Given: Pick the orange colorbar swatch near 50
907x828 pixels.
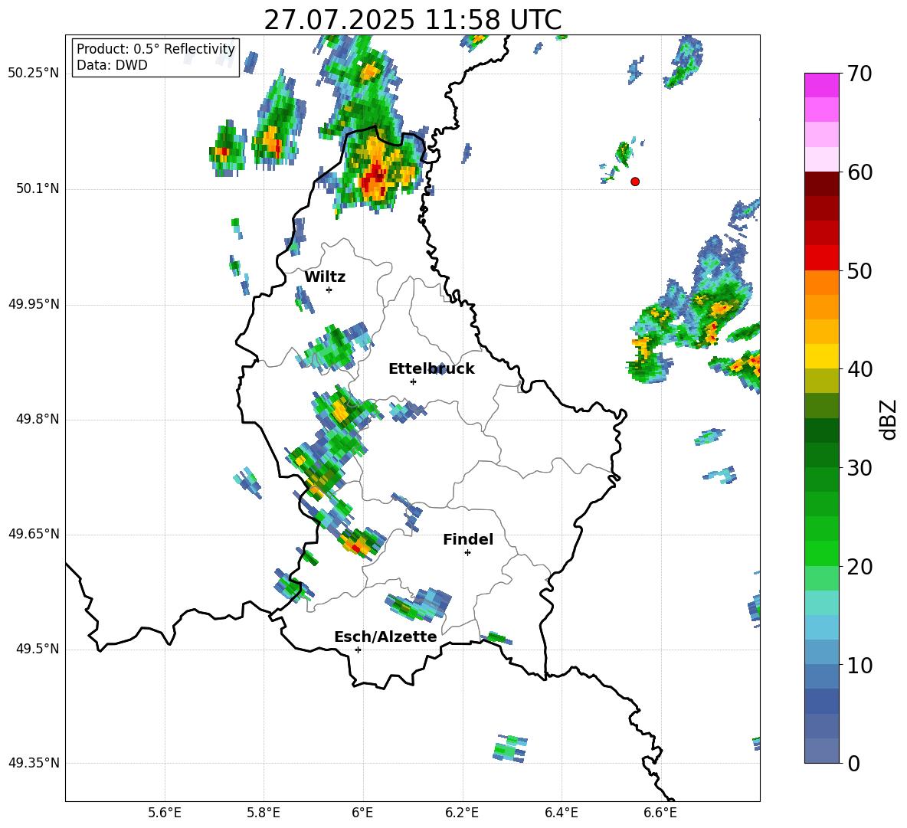Looking at the screenshot, I should 821,283.
